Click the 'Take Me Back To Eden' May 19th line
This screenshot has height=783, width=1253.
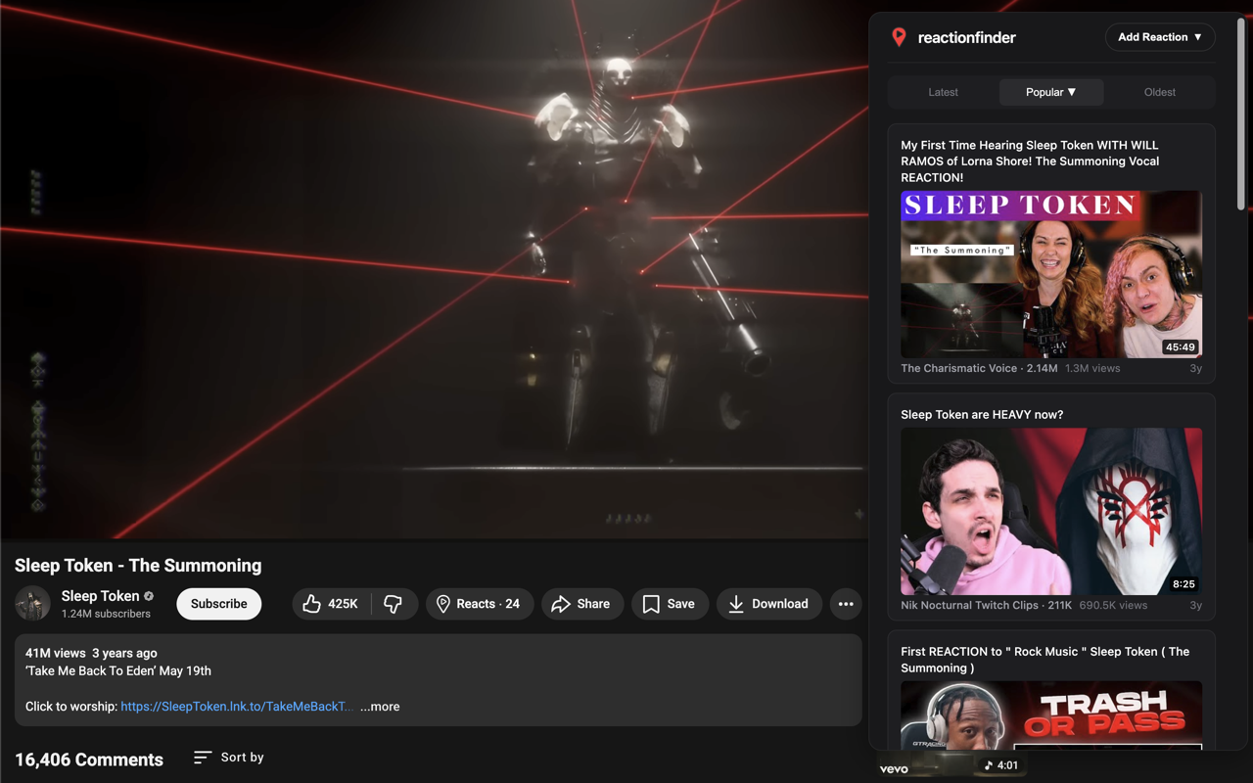pos(118,670)
